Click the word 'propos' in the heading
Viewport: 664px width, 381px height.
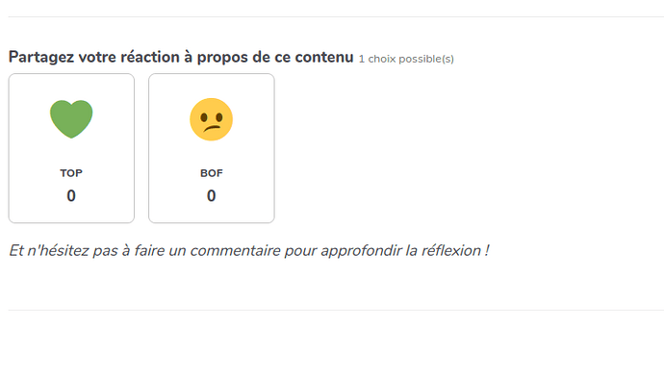(x=222, y=58)
